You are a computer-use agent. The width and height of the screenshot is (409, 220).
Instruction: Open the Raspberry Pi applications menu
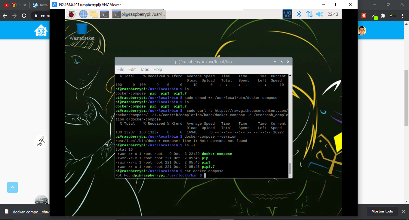point(71,14)
